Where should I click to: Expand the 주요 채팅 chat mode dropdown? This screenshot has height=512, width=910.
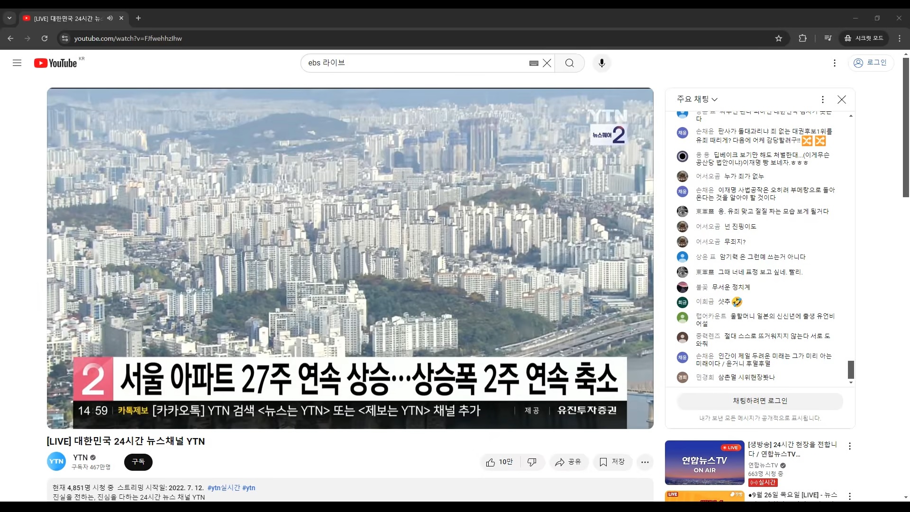tap(697, 99)
